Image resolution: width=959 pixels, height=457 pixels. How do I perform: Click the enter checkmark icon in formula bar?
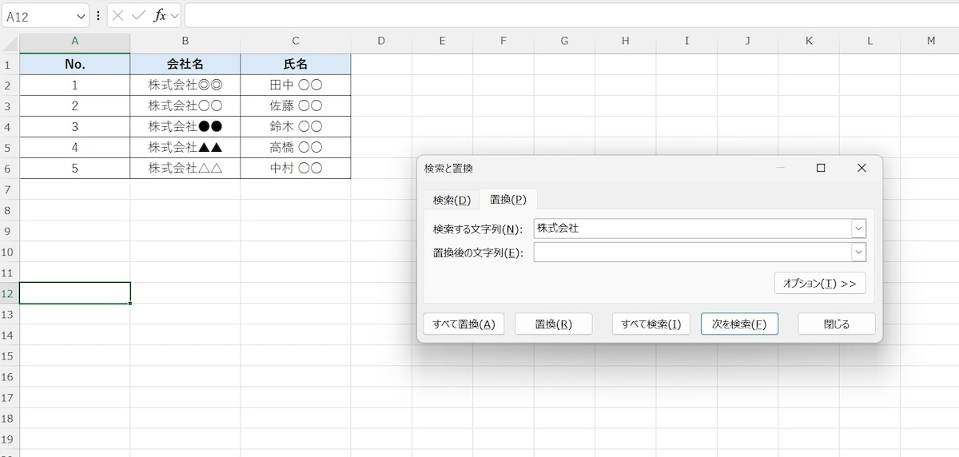pyautogui.click(x=138, y=16)
